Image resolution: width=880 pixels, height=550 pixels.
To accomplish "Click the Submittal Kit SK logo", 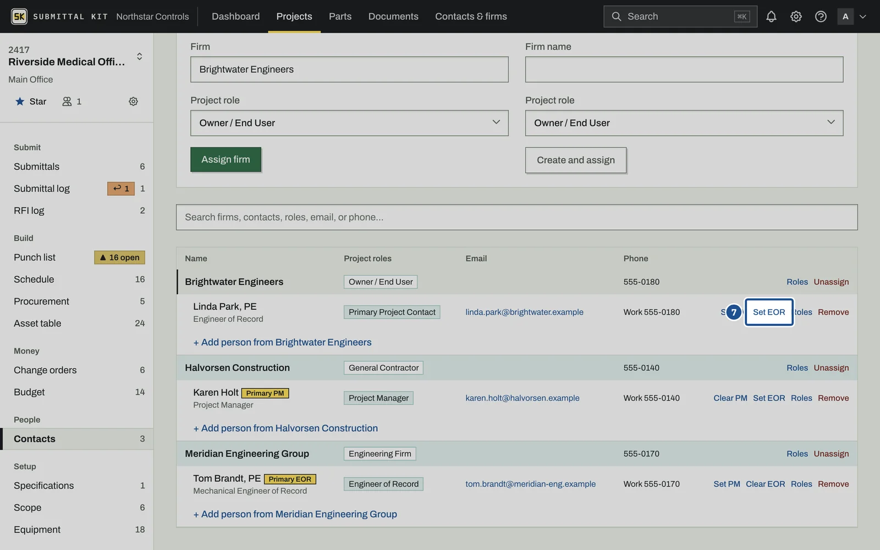I will [19, 16].
